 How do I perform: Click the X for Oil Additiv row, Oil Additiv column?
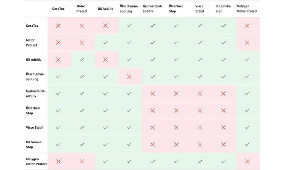point(105,59)
